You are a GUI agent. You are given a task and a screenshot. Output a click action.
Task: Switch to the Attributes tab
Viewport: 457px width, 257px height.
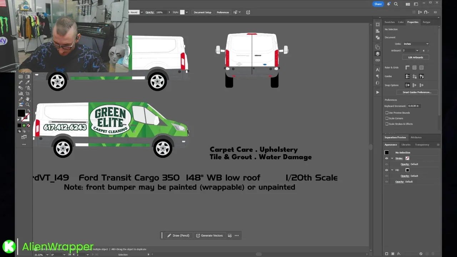pyautogui.click(x=416, y=137)
